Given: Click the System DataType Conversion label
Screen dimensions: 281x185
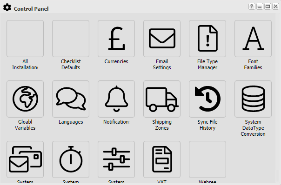Looking at the screenshot, I should point(253,128).
